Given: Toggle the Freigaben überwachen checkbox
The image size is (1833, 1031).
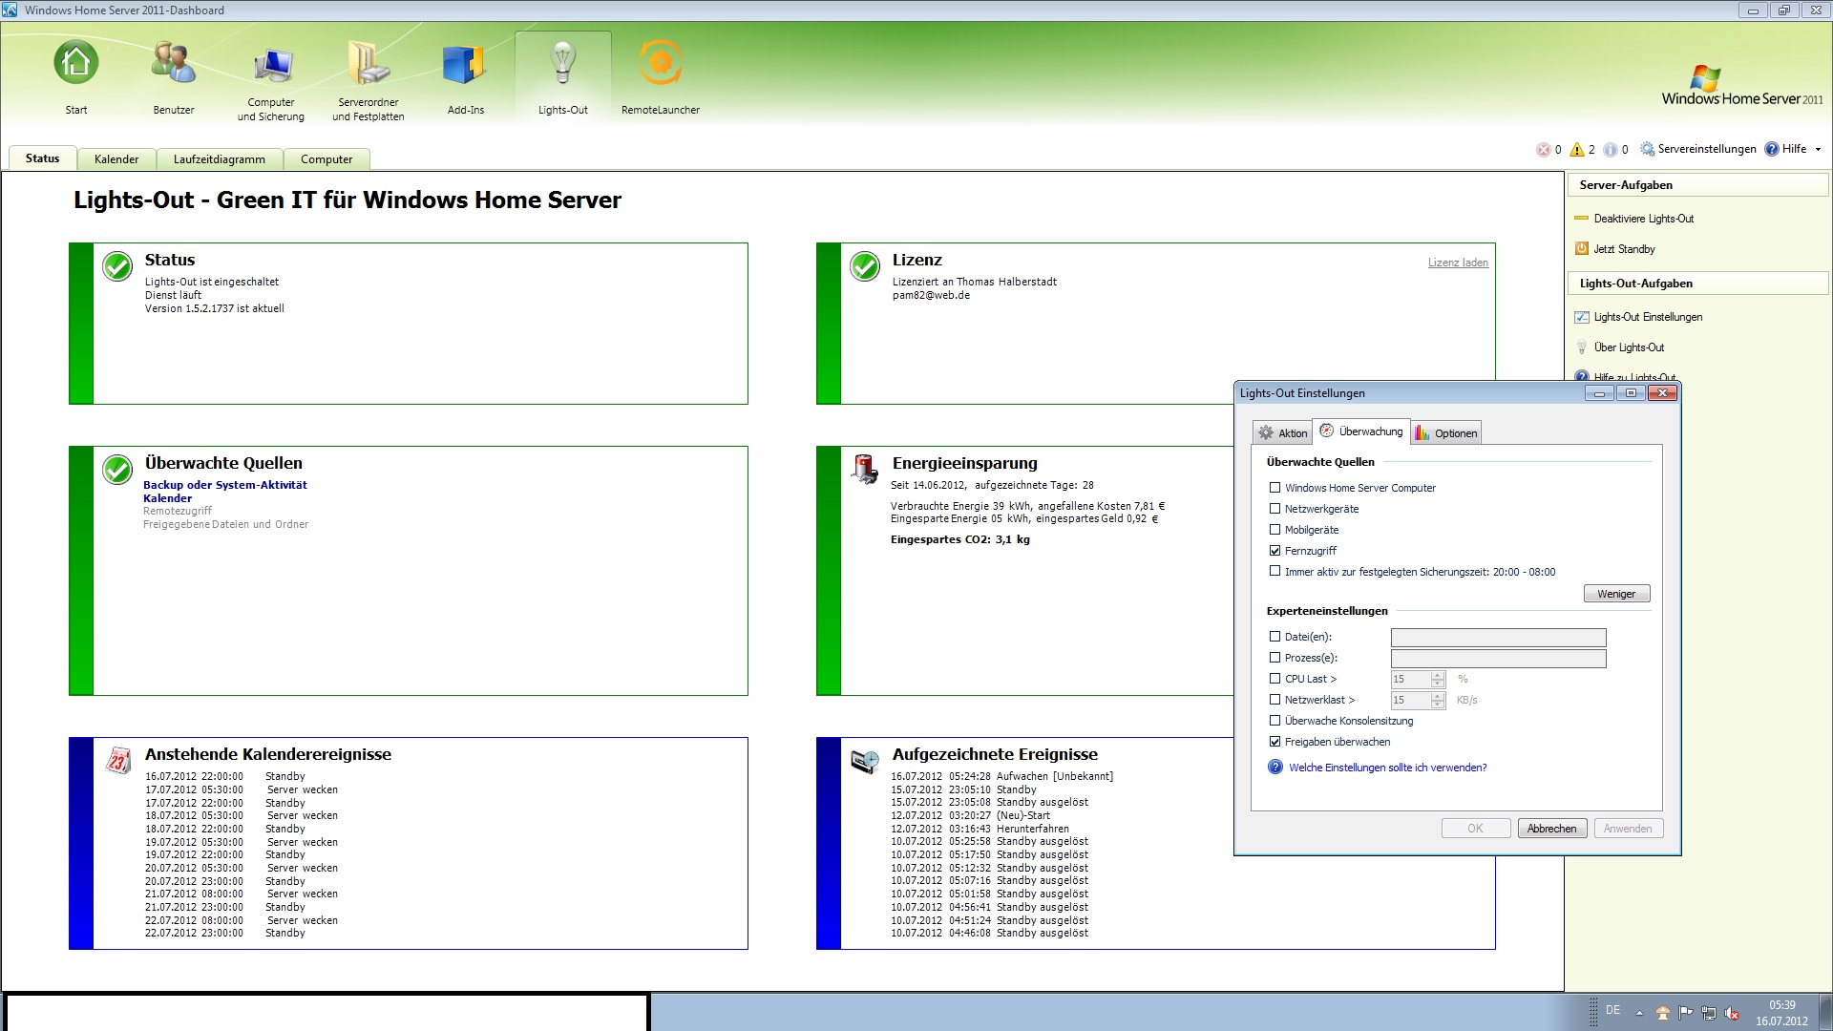Looking at the screenshot, I should click(1275, 742).
